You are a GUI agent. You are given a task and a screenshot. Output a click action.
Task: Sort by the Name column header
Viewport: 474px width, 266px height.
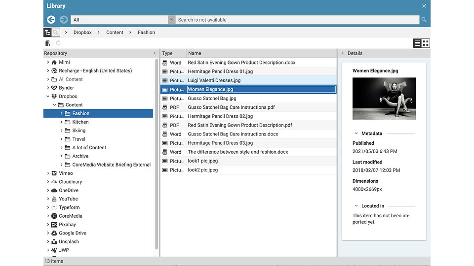pyautogui.click(x=262, y=53)
